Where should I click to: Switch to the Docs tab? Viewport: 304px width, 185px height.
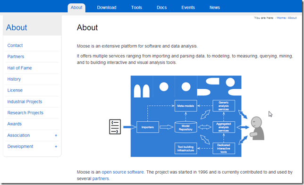click(162, 8)
